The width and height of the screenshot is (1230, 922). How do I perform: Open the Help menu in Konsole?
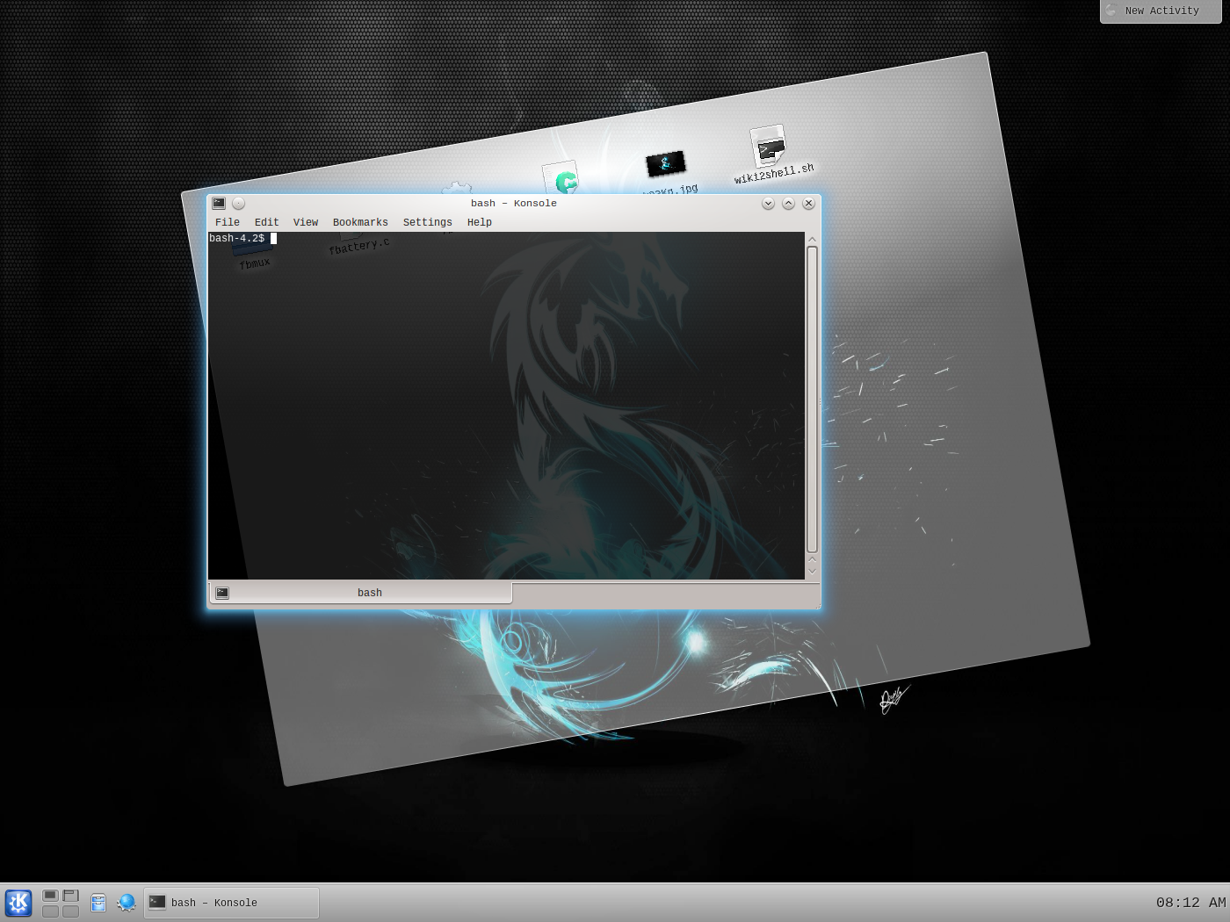click(x=479, y=222)
